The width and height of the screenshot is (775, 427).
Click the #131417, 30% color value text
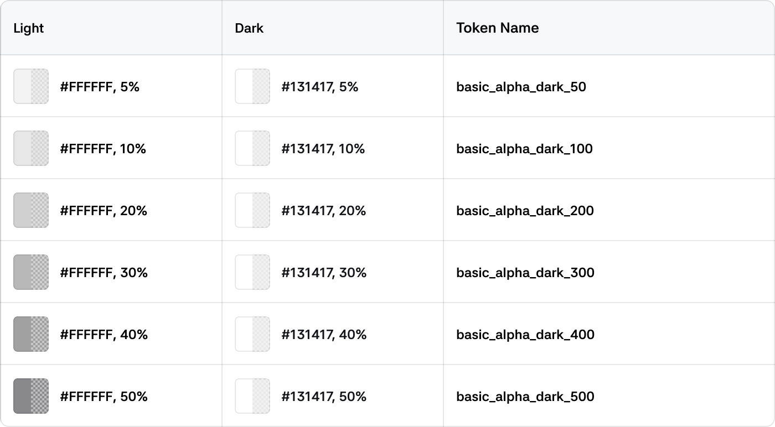(324, 273)
